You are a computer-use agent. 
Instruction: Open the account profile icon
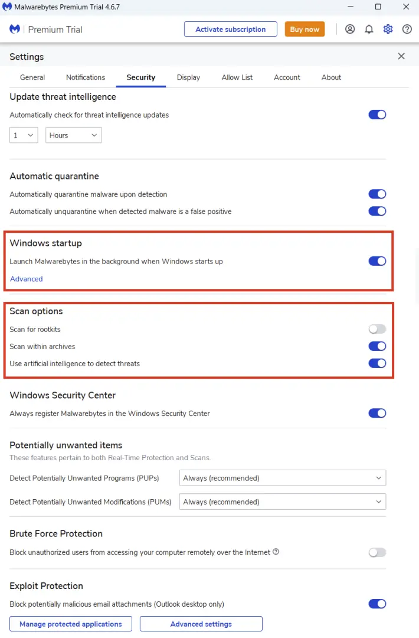(x=350, y=30)
